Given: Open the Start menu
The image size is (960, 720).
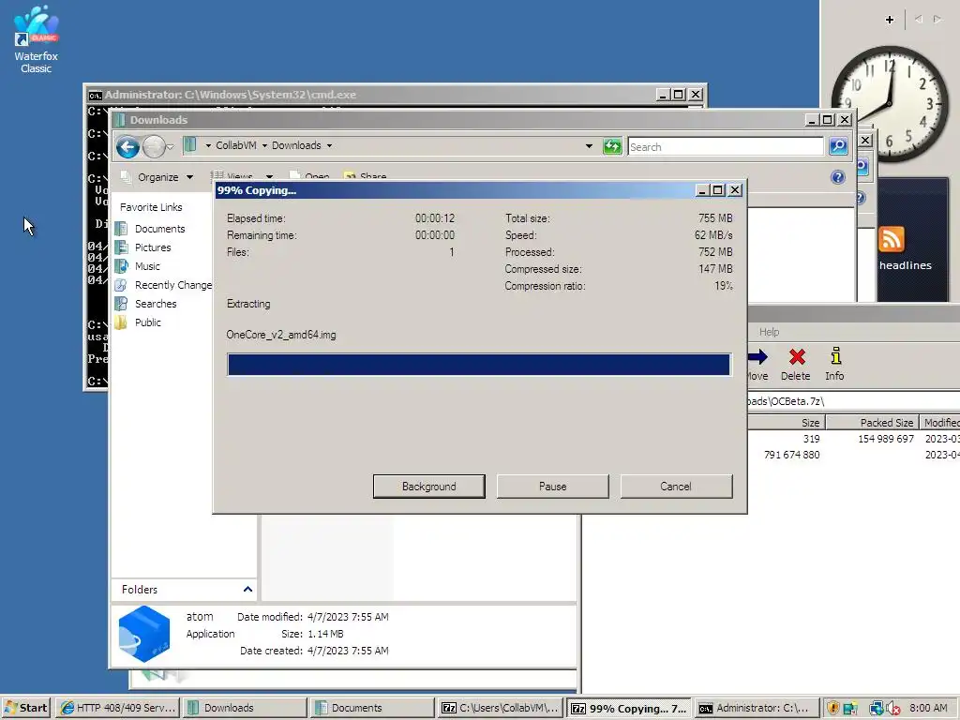Looking at the screenshot, I should pos(25,708).
